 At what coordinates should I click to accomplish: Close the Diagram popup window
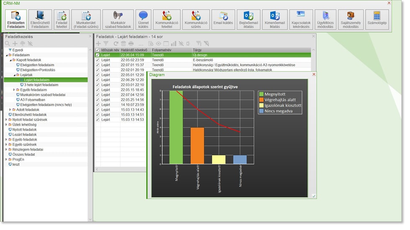pyautogui.click(x=314, y=74)
